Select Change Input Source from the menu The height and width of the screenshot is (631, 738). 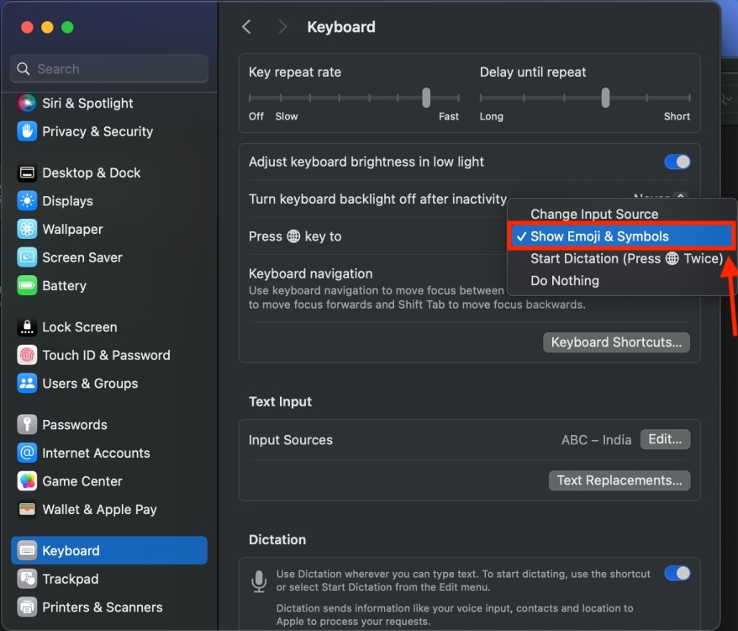click(595, 214)
